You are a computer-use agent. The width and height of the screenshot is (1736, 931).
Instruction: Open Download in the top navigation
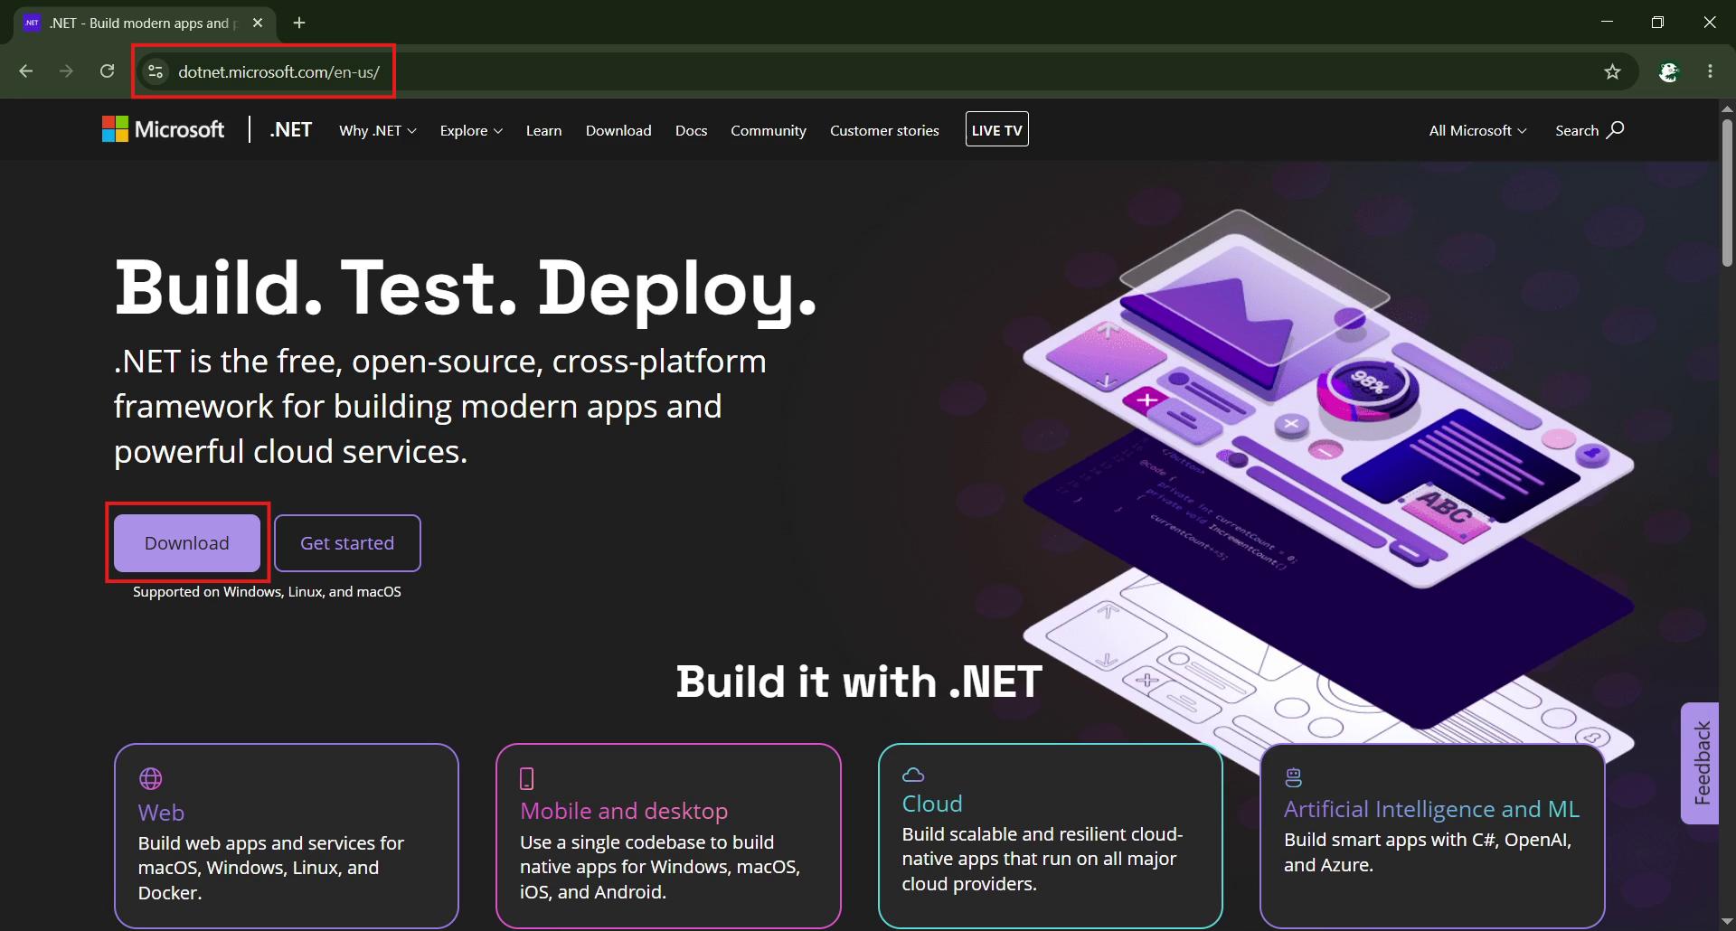[x=618, y=130]
